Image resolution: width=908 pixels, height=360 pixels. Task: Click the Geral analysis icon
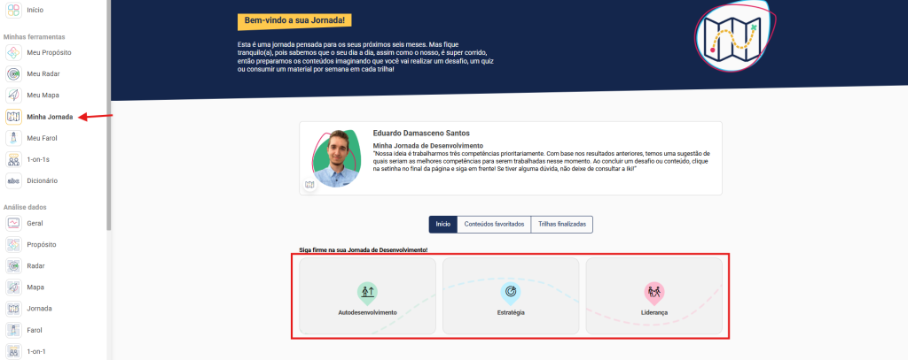13,223
